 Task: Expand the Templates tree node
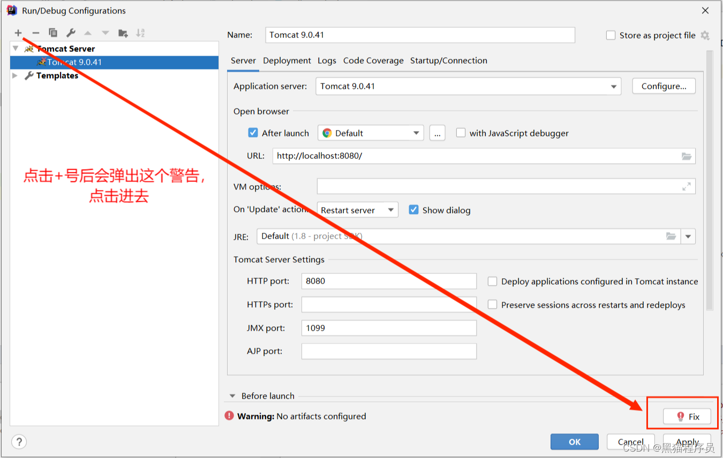(15, 75)
